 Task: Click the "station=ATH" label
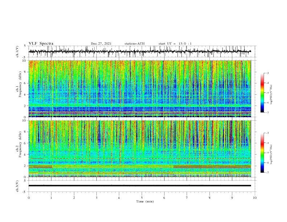point(134,44)
